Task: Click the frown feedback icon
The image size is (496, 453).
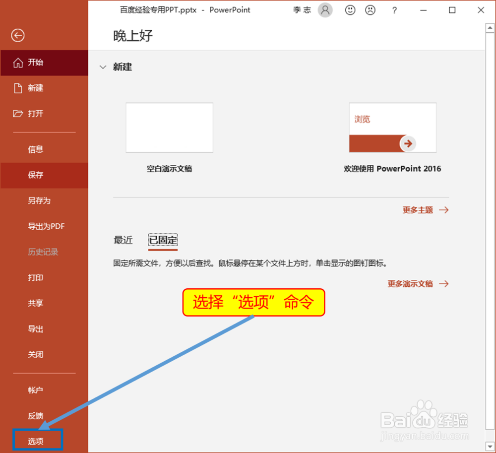Action: coord(370,10)
